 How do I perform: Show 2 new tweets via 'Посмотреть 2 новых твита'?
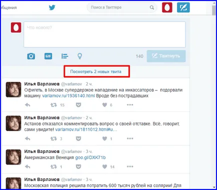tap(95, 71)
